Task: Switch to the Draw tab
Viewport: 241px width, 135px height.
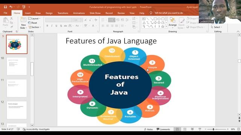Action: tap(38, 13)
